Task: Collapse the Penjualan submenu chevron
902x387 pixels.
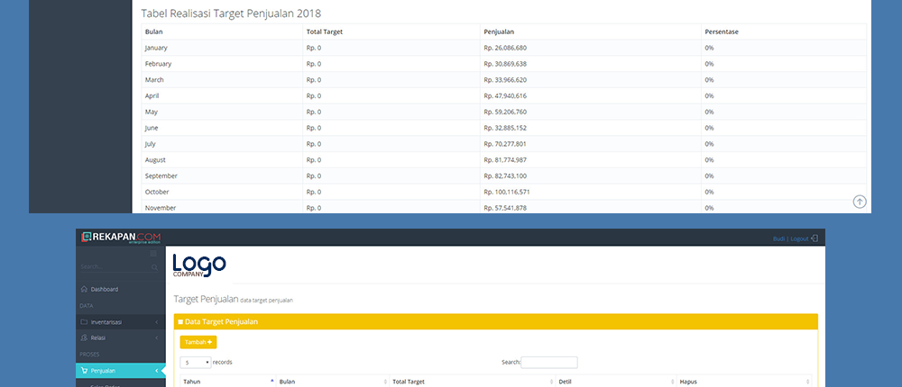Action: [x=157, y=370]
